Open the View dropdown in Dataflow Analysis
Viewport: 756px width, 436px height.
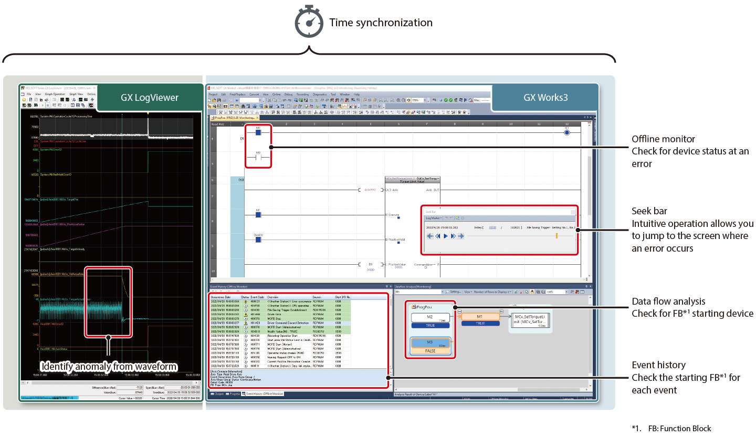coord(468,291)
